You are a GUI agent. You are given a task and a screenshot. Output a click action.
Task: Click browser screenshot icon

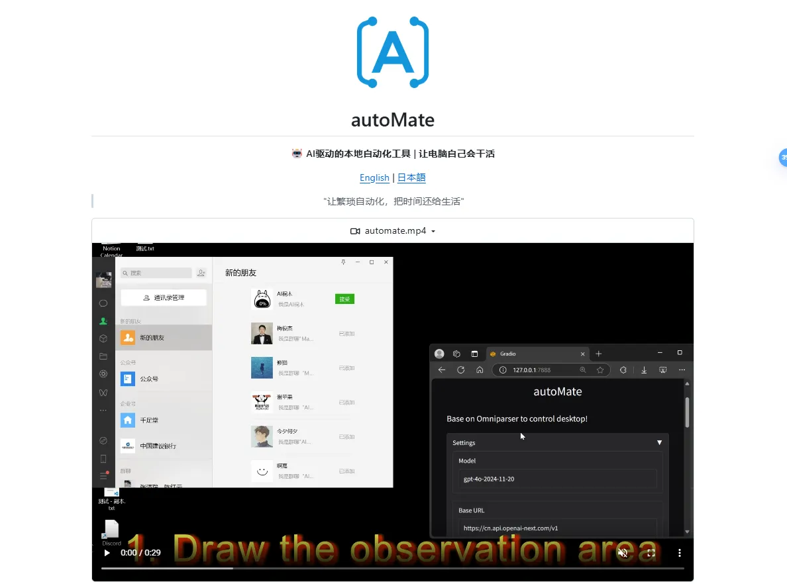pyautogui.click(x=663, y=369)
